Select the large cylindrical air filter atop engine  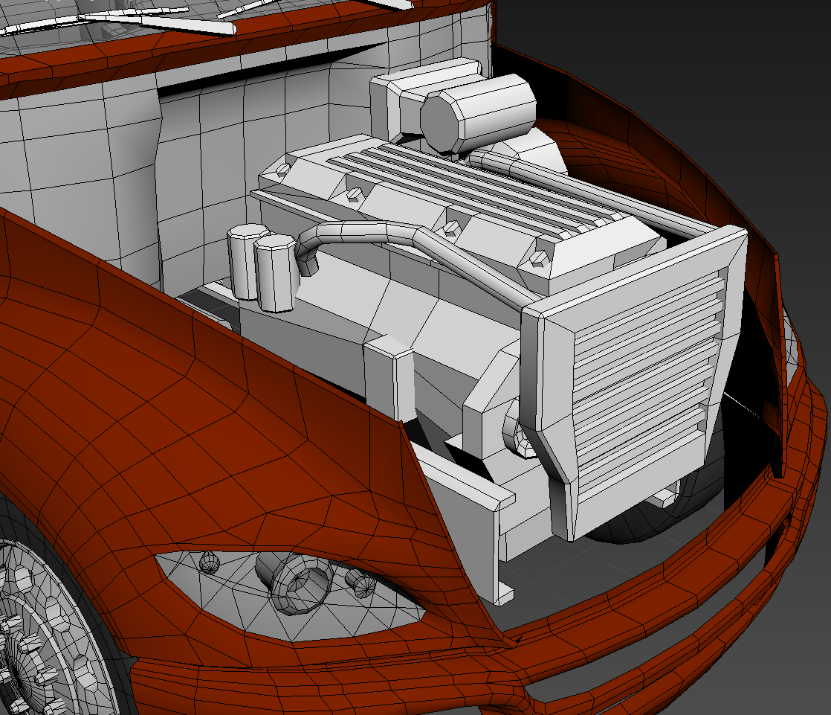tap(479, 113)
